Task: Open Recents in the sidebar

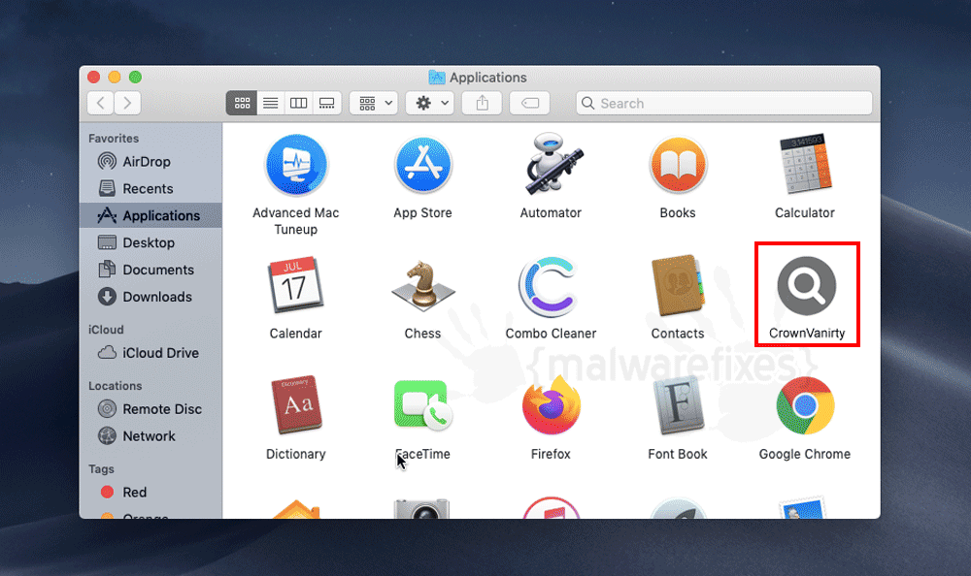Action: point(151,189)
